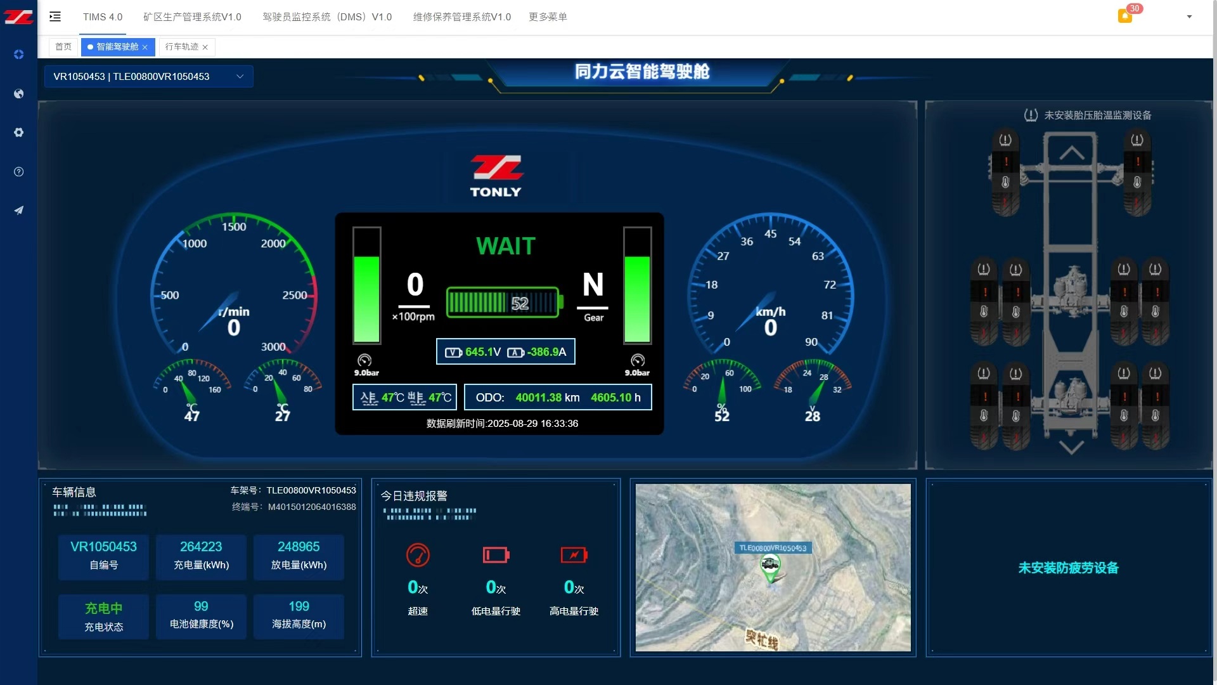Image resolution: width=1217 pixels, height=685 pixels.
Task: Click the Tonly logo in sidebar
Action: [x=18, y=17]
